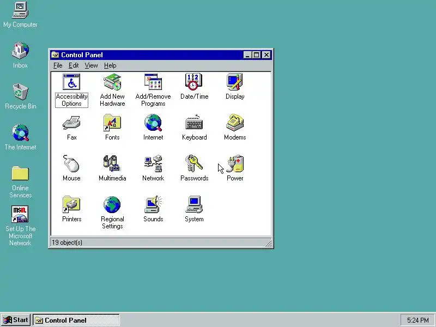Select the Display icon
This screenshot has height=327, width=436.
[x=235, y=82]
